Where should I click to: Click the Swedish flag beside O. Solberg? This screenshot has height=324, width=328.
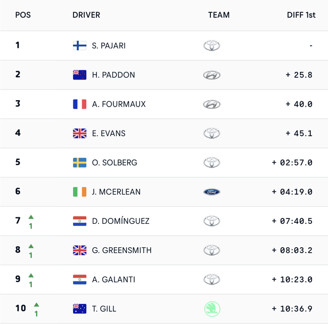click(79, 163)
